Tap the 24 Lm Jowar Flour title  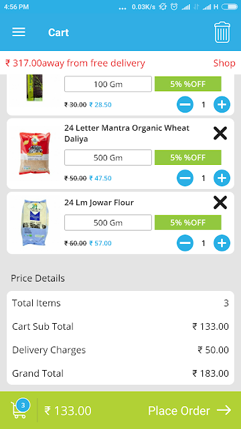point(99,202)
